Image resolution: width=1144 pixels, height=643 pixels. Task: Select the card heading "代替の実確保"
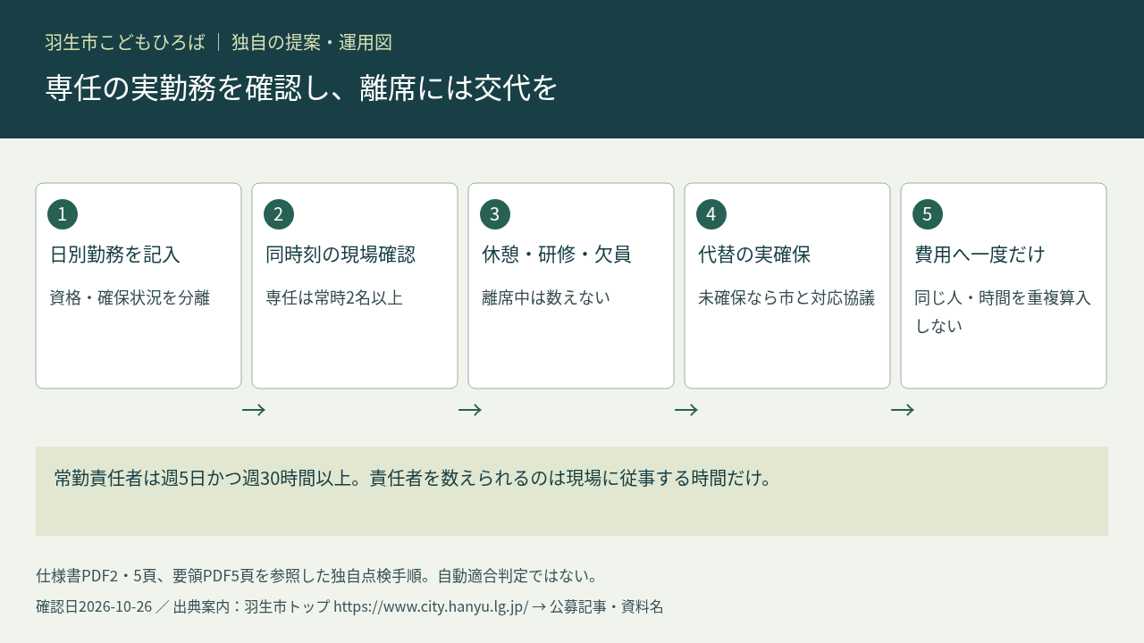point(754,255)
